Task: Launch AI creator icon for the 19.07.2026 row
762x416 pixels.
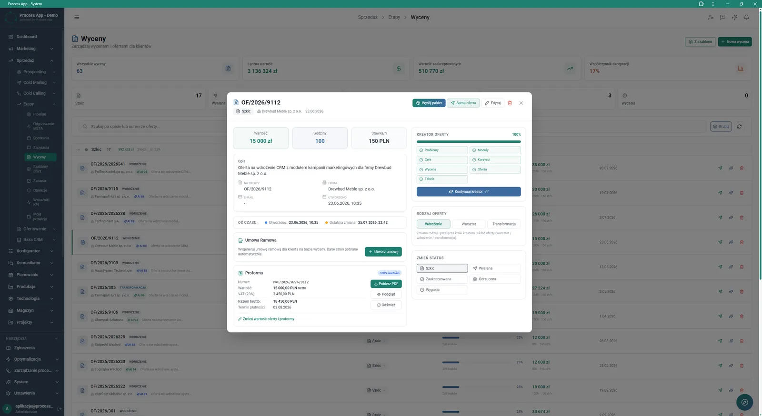Action: click(x=731, y=193)
